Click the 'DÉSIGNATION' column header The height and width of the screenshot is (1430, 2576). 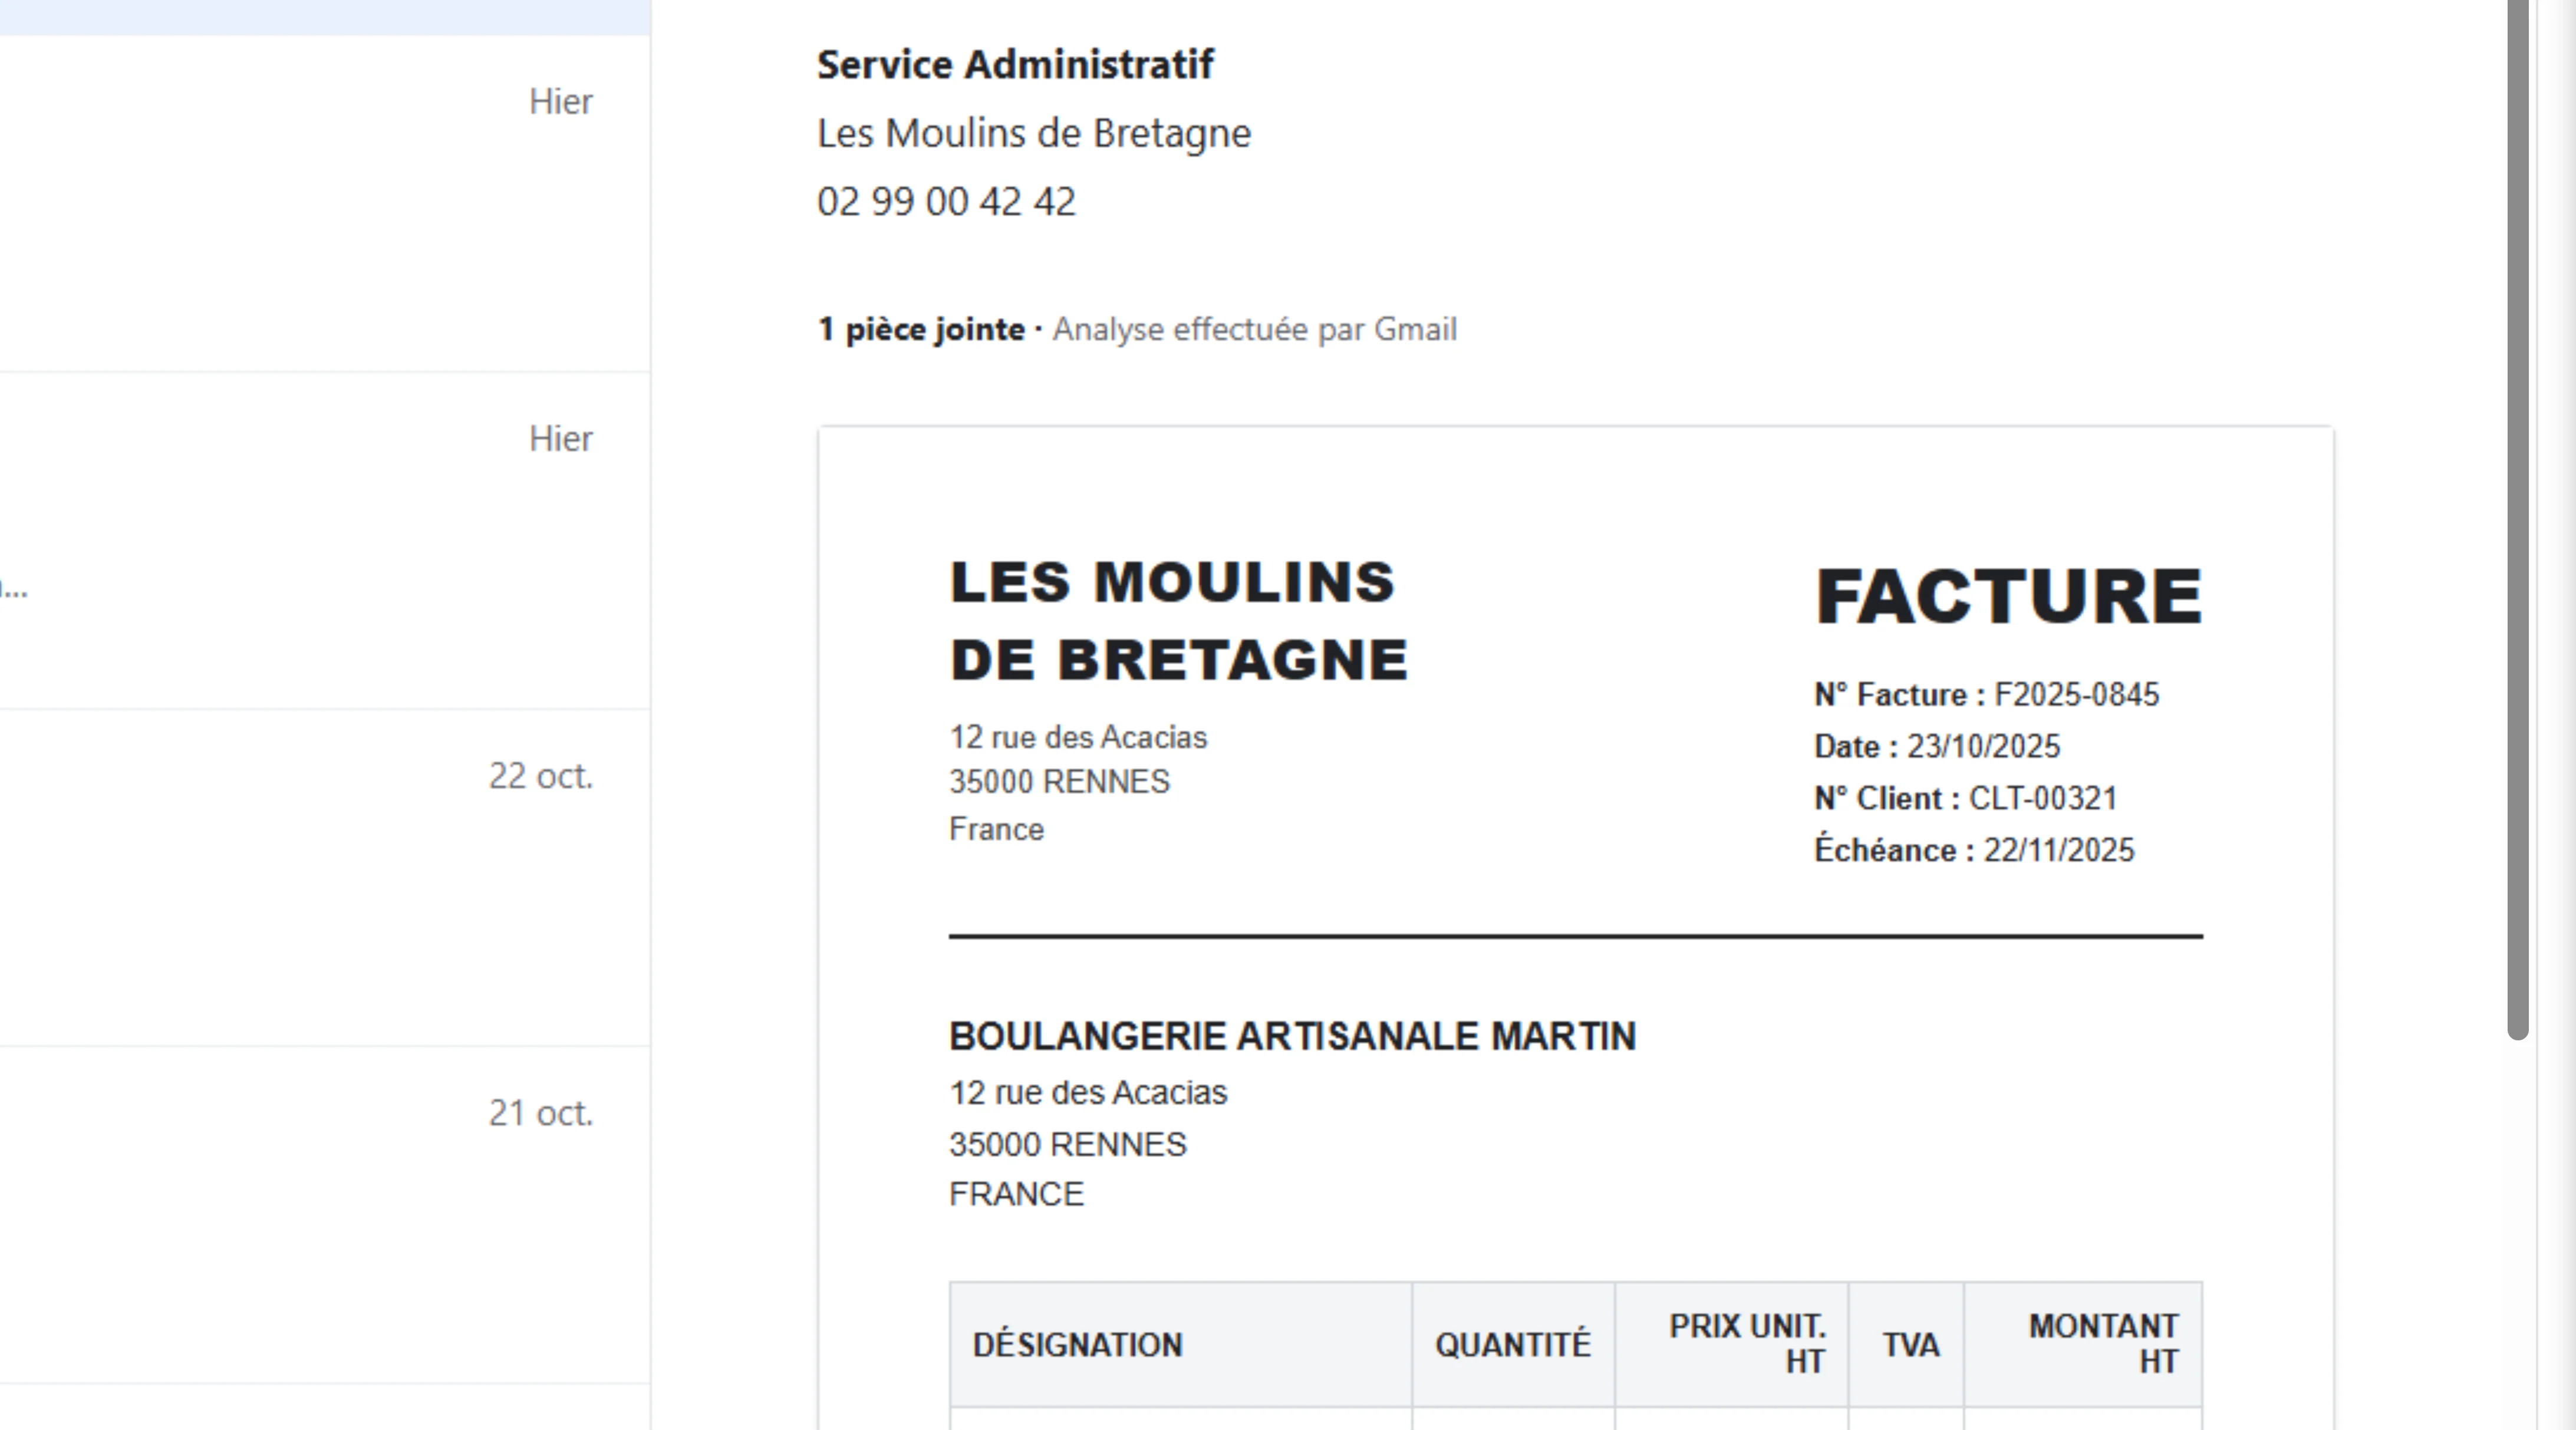point(1180,1345)
